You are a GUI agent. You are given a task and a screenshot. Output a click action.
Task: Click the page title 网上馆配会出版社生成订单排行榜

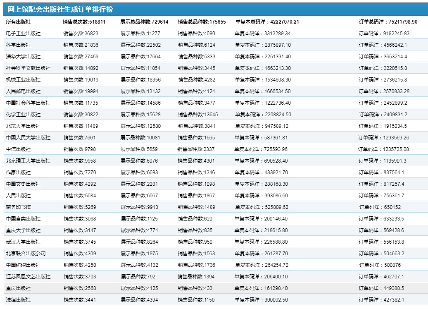pyautogui.click(x=60, y=10)
